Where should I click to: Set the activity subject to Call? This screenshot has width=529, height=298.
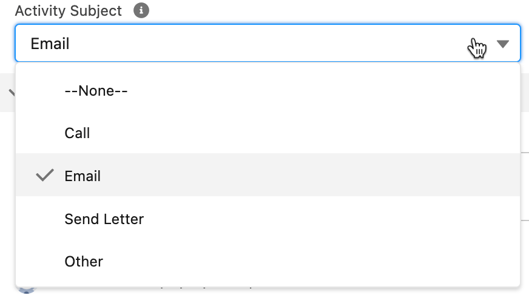click(x=77, y=133)
